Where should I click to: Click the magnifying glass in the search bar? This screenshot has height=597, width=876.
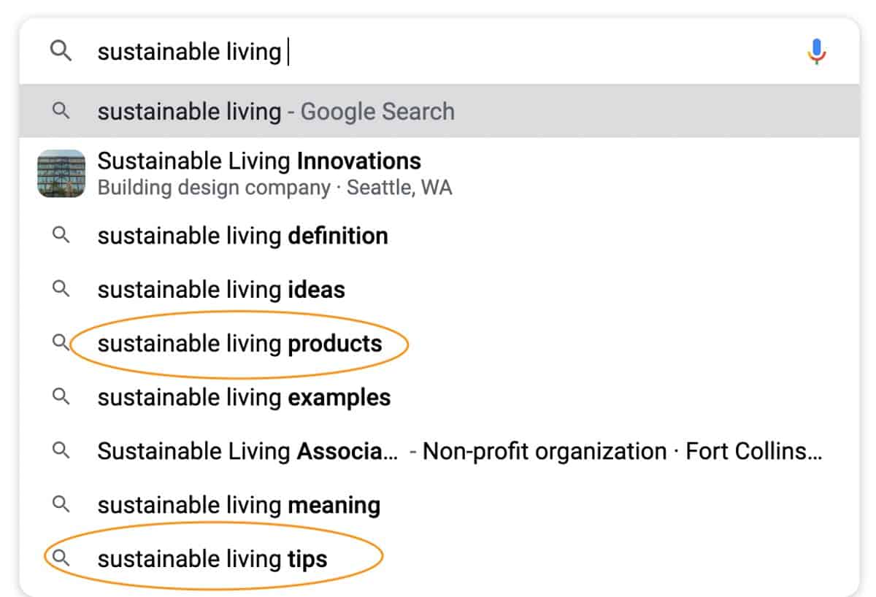click(61, 50)
